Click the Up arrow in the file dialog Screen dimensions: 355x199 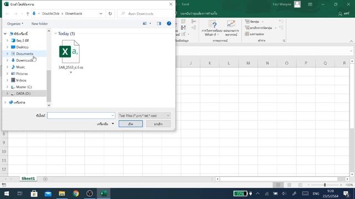[28, 14]
